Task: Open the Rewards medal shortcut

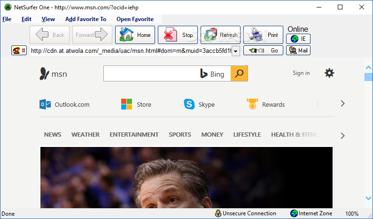Action: [266, 104]
